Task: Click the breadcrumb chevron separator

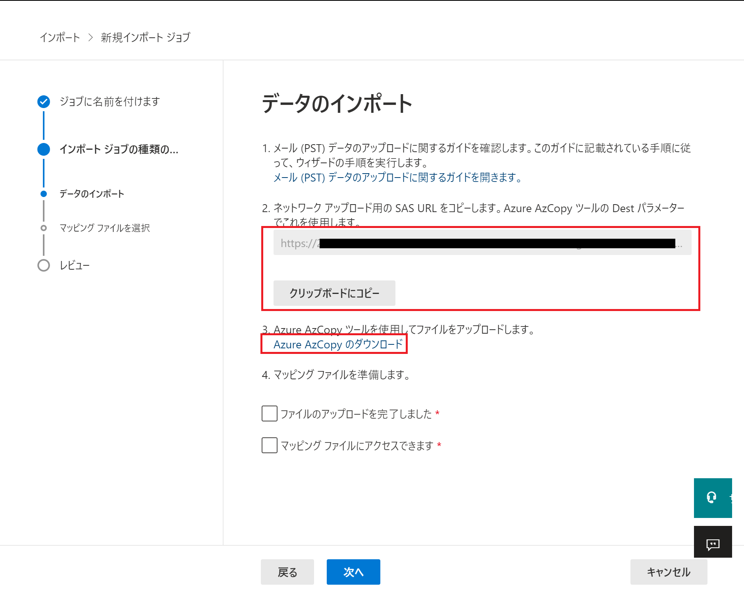Action: (x=91, y=37)
